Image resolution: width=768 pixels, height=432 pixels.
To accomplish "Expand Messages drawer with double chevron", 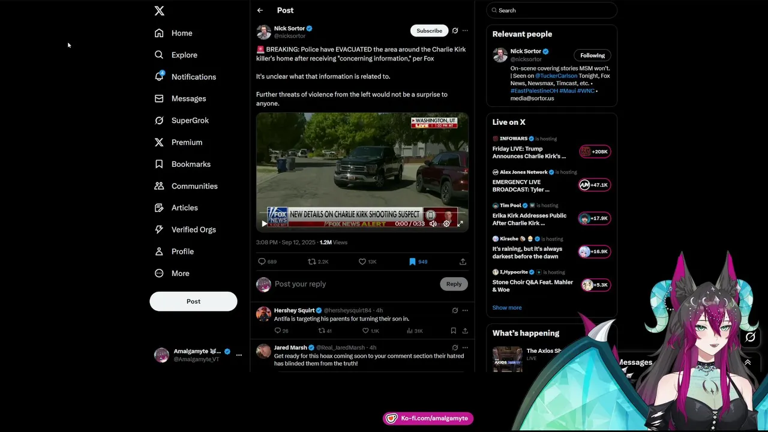I will [x=748, y=362].
